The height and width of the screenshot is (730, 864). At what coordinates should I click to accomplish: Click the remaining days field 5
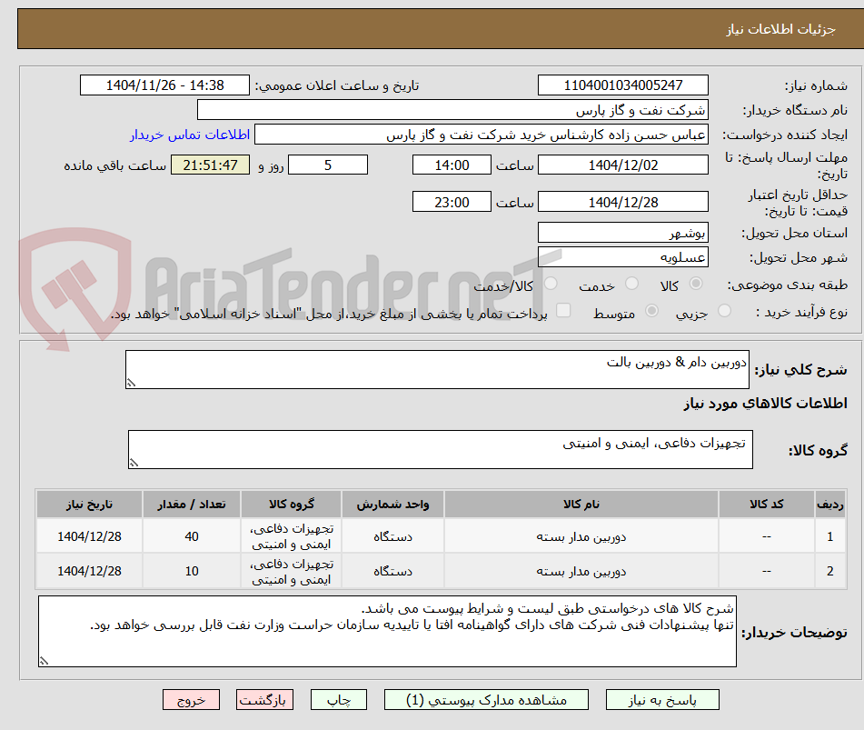point(328,165)
